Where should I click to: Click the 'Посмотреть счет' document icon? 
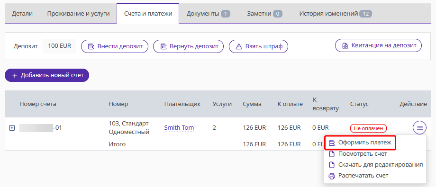coord(332,154)
